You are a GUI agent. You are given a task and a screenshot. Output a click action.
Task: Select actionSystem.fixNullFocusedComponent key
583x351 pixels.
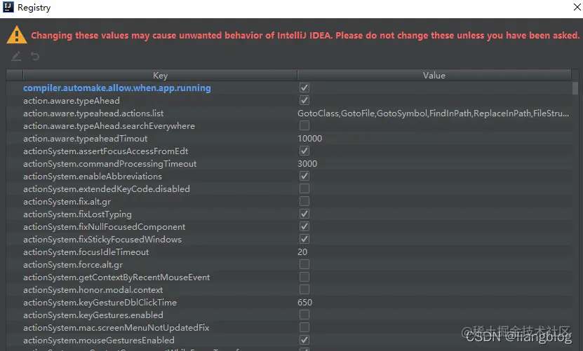(x=104, y=227)
